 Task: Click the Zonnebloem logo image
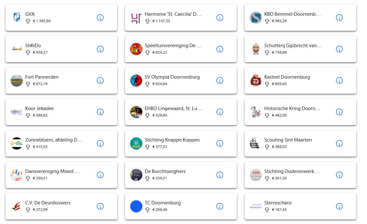tap(17, 143)
